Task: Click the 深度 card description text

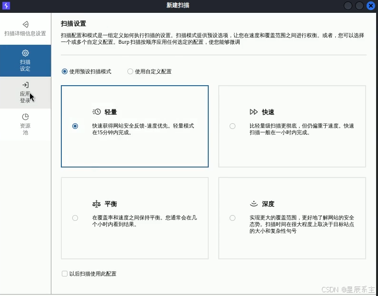Action: tap(301, 224)
